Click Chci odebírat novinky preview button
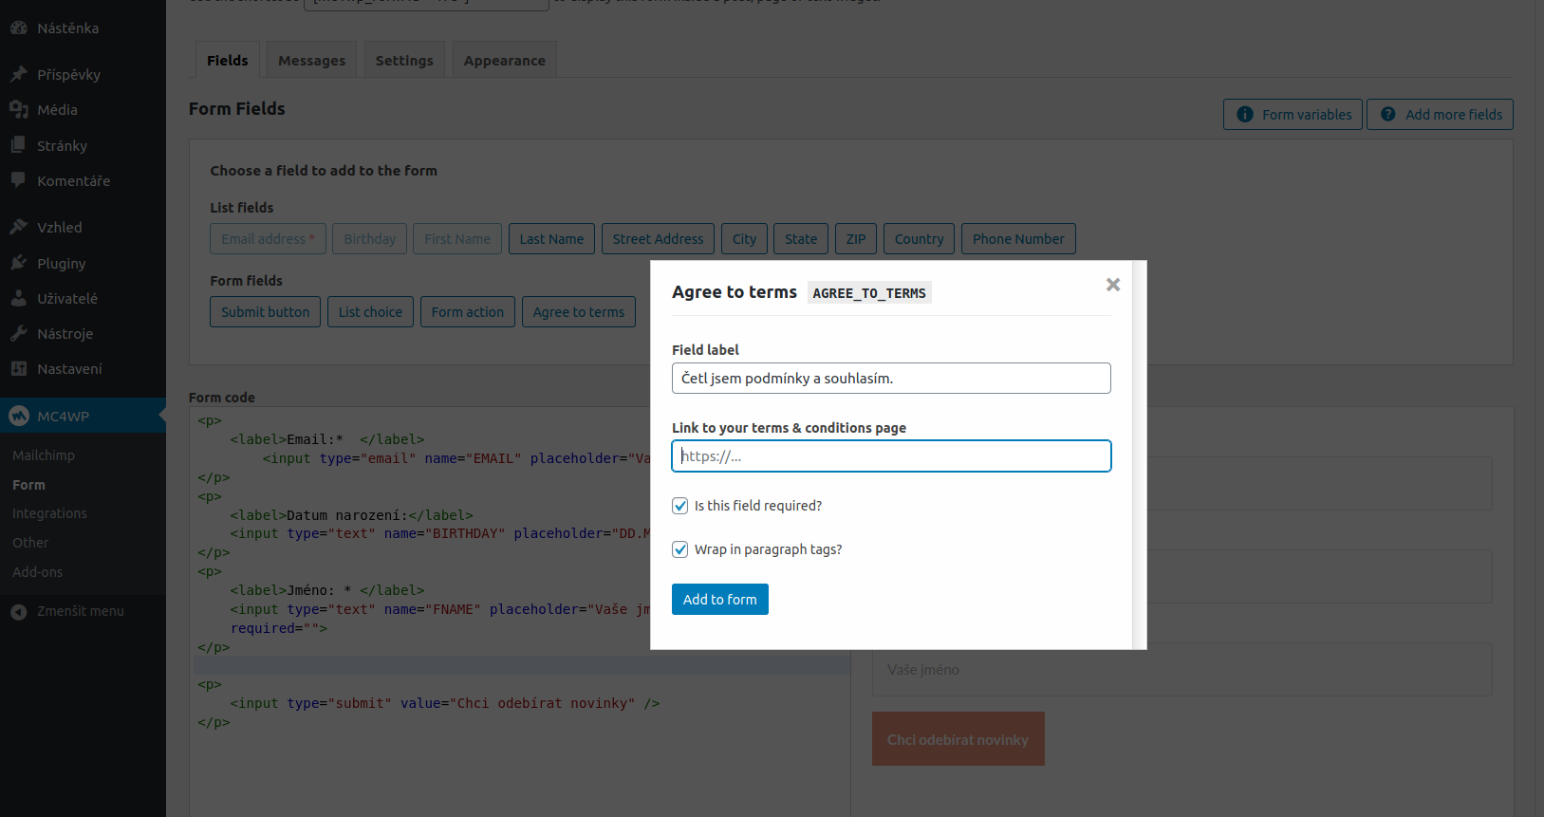 [x=958, y=739]
